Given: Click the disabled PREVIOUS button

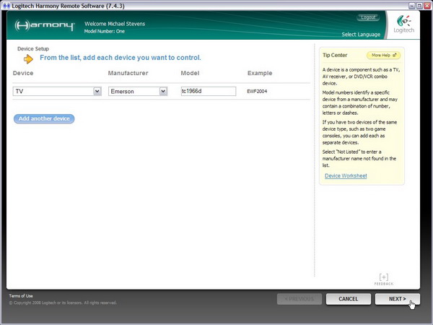Looking at the screenshot, I should coord(299,299).
